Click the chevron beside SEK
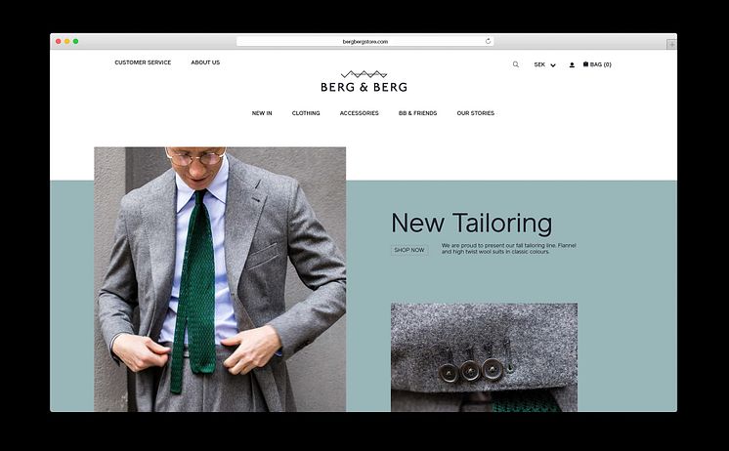Screen dimensions: 729x451 (x=553, y=65)
